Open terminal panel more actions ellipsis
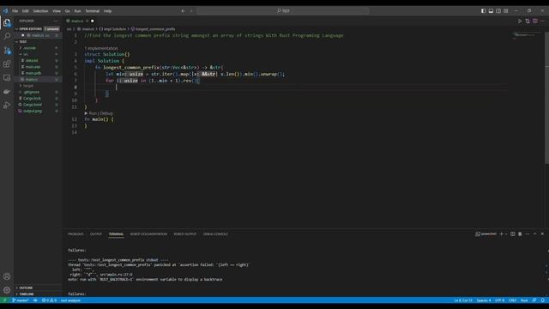Viewport: 549px width, 309px height. (x=528, y=234)
